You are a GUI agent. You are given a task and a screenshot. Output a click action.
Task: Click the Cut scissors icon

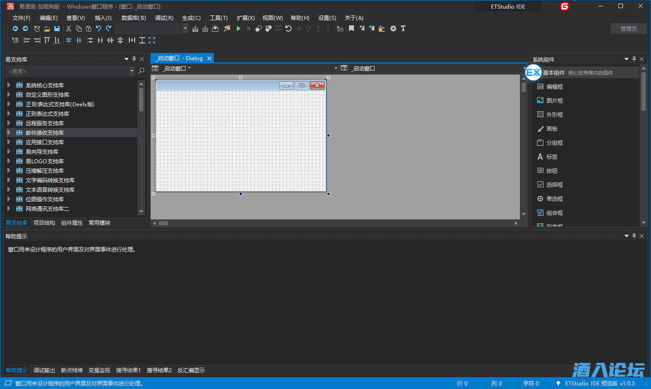point(69,28)
